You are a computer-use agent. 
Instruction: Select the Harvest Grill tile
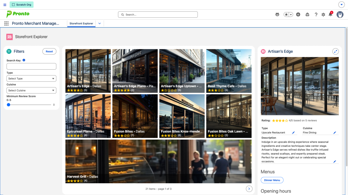pyautogui.click(x=158, y=161)
